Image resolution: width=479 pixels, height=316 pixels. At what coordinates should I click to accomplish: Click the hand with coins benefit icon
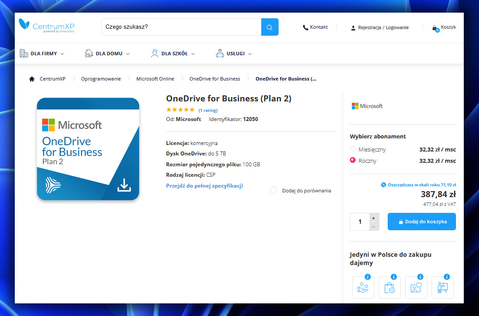click(x=363, y=288)
